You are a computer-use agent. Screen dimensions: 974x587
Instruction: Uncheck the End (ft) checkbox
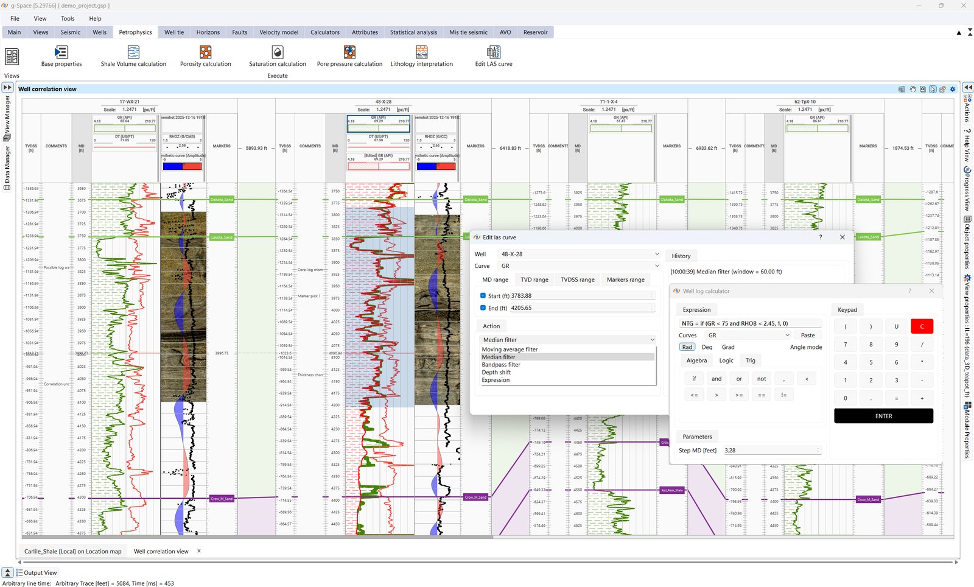pos(483,308)
